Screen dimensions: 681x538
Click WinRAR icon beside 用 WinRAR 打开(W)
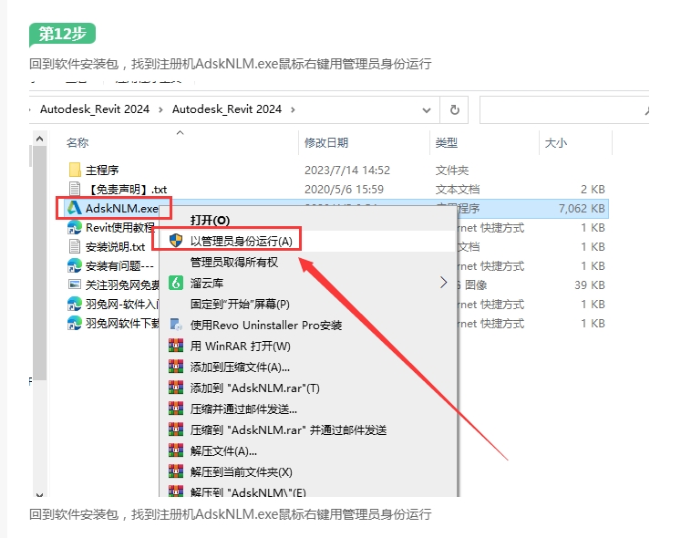[176, 346]
